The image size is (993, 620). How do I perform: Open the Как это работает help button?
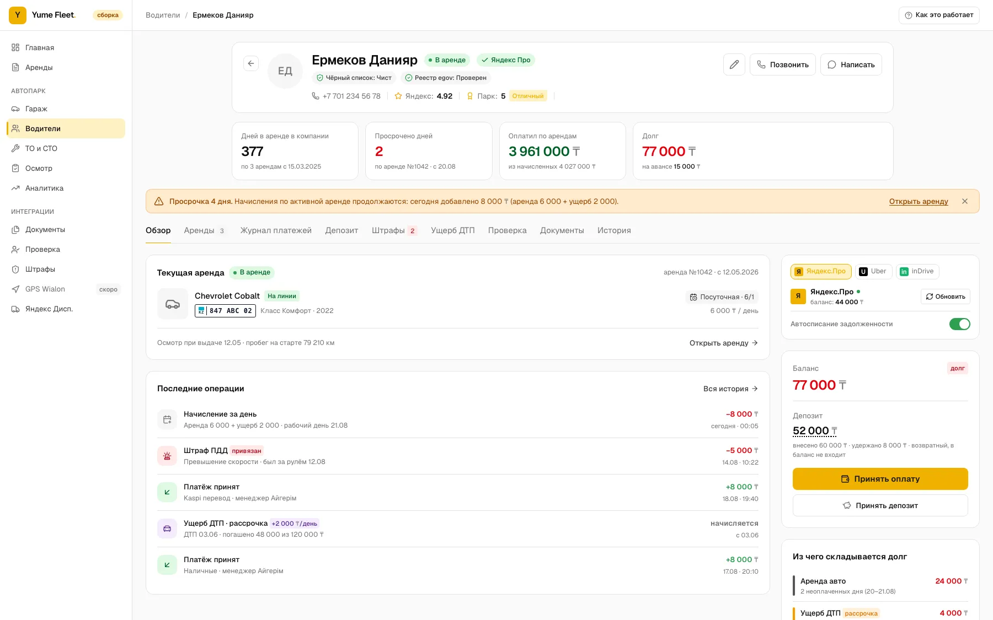click(939, 15)
